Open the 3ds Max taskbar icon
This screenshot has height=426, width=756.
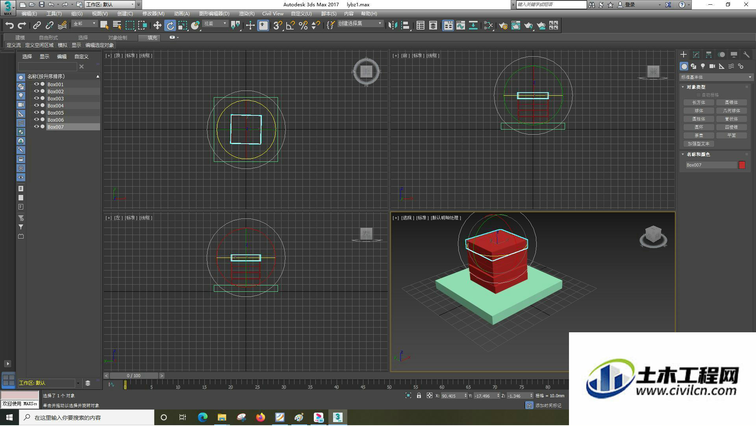point(338,418)
